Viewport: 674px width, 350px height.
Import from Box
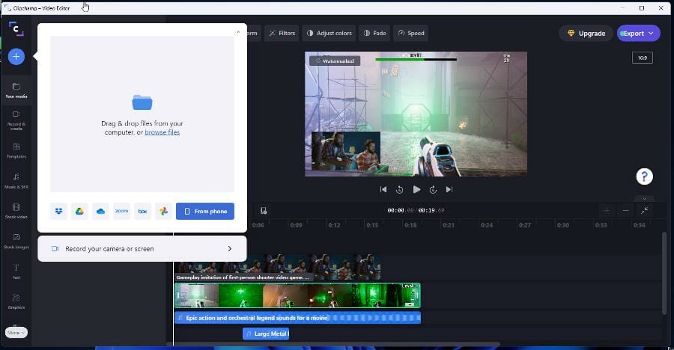(143, 212)
